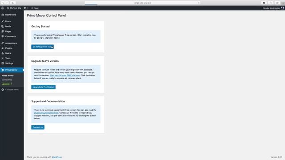Click the round extension icon in browser toolbar

[264, 3]
